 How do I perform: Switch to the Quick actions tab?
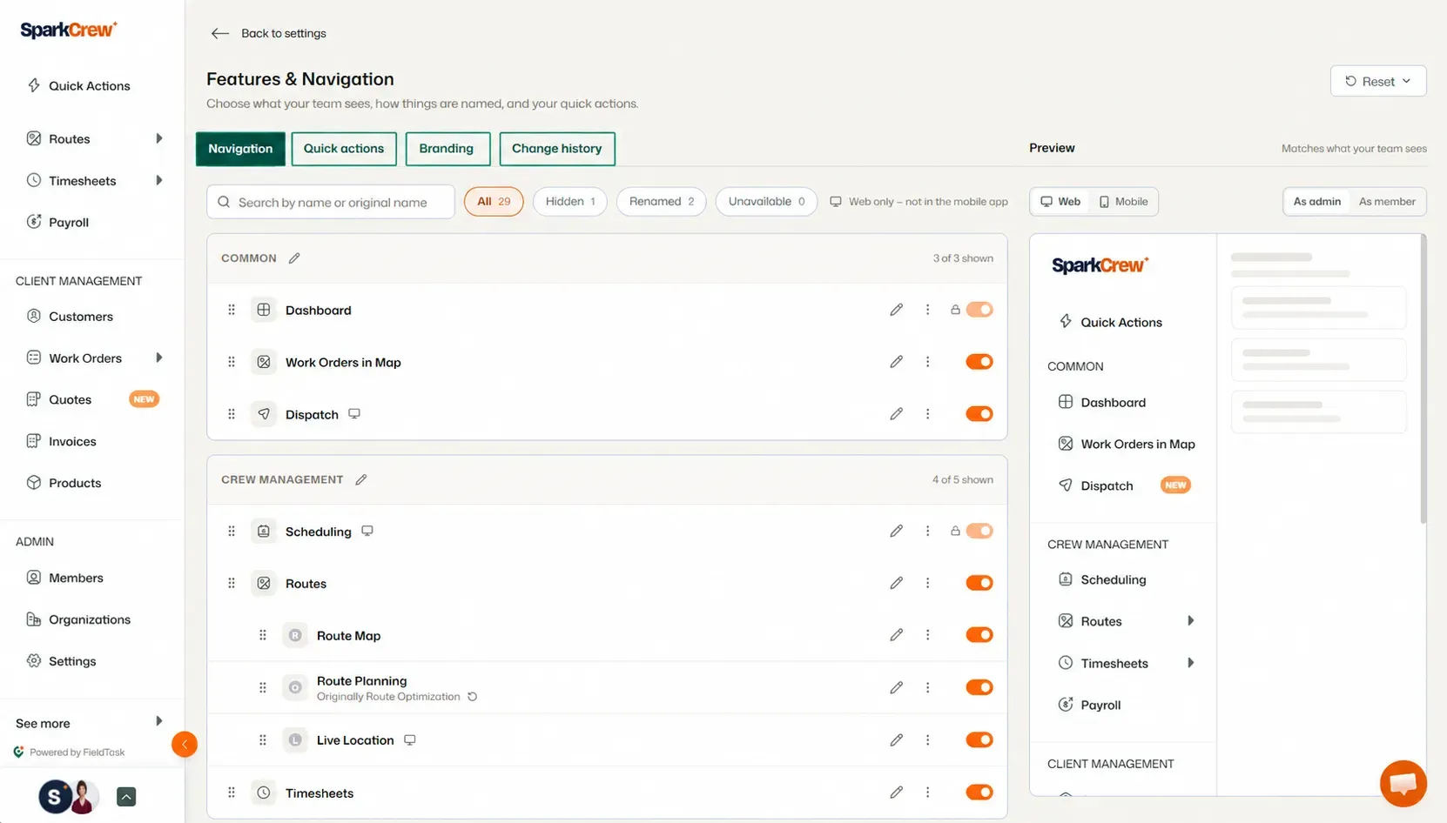tap(344, 149)
